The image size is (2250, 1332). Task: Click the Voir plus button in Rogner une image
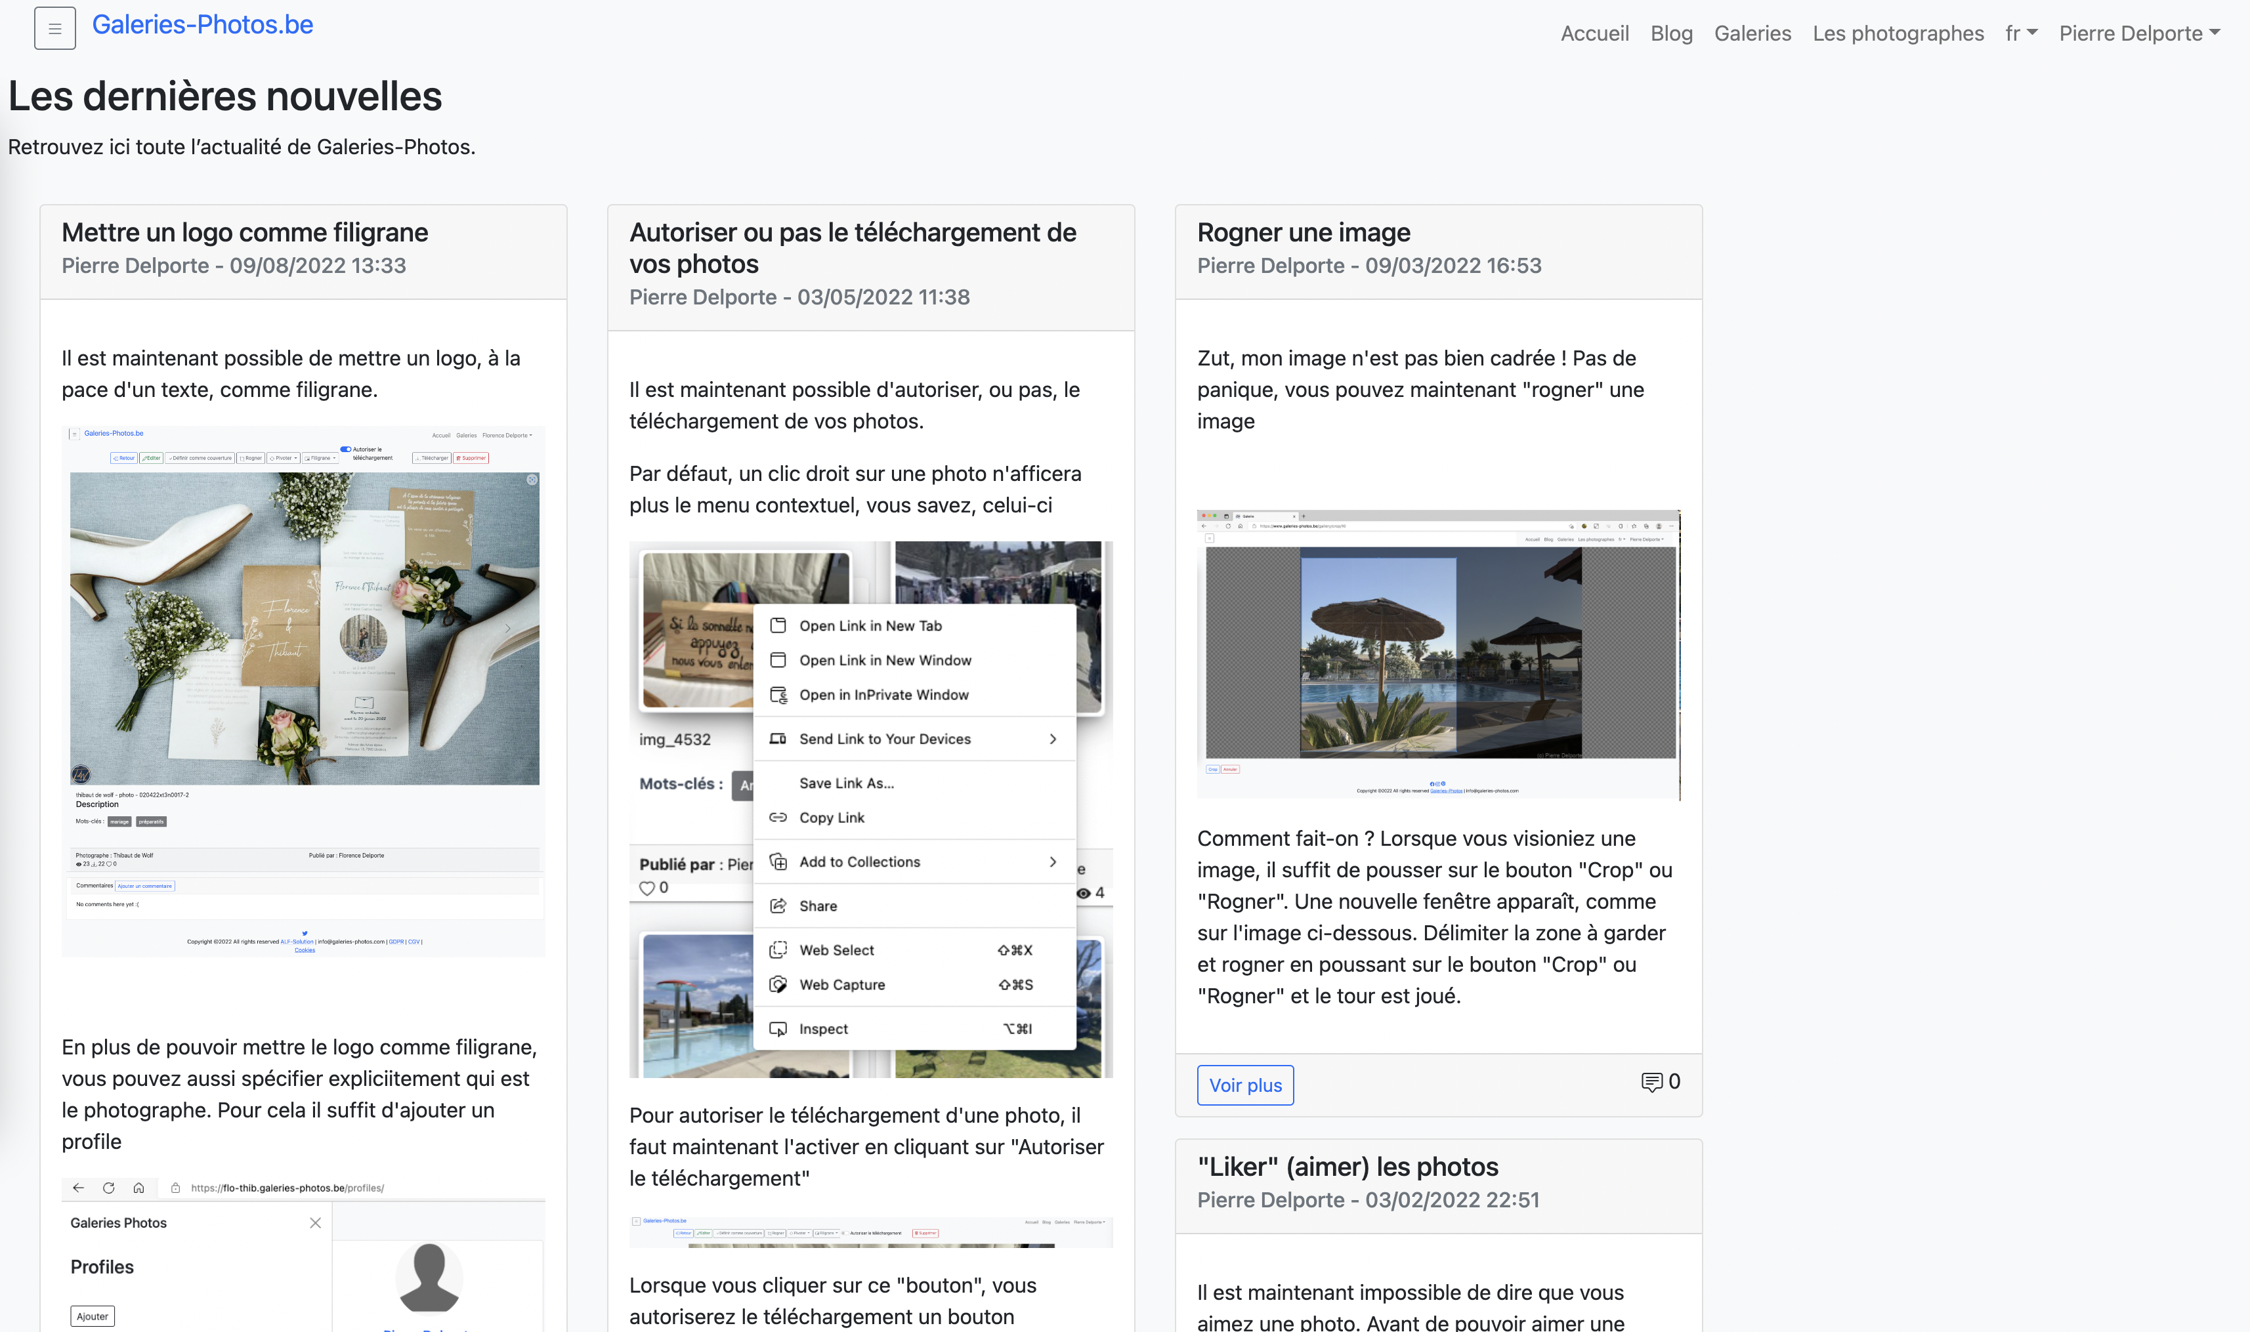tap(1245, 1084)
